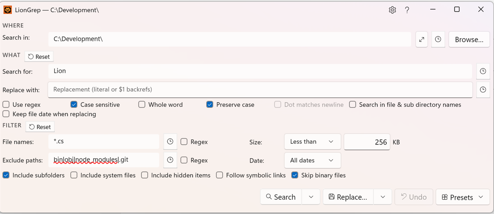Click the Replace... button
This screenshot has width=494, height=214.
coord(348,197)
